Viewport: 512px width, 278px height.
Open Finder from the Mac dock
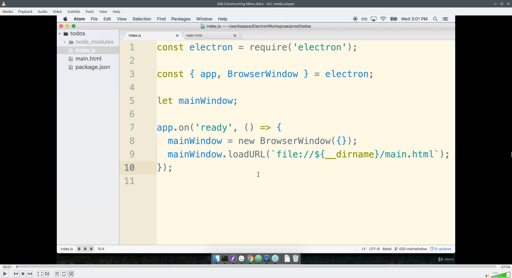point(216,258)
